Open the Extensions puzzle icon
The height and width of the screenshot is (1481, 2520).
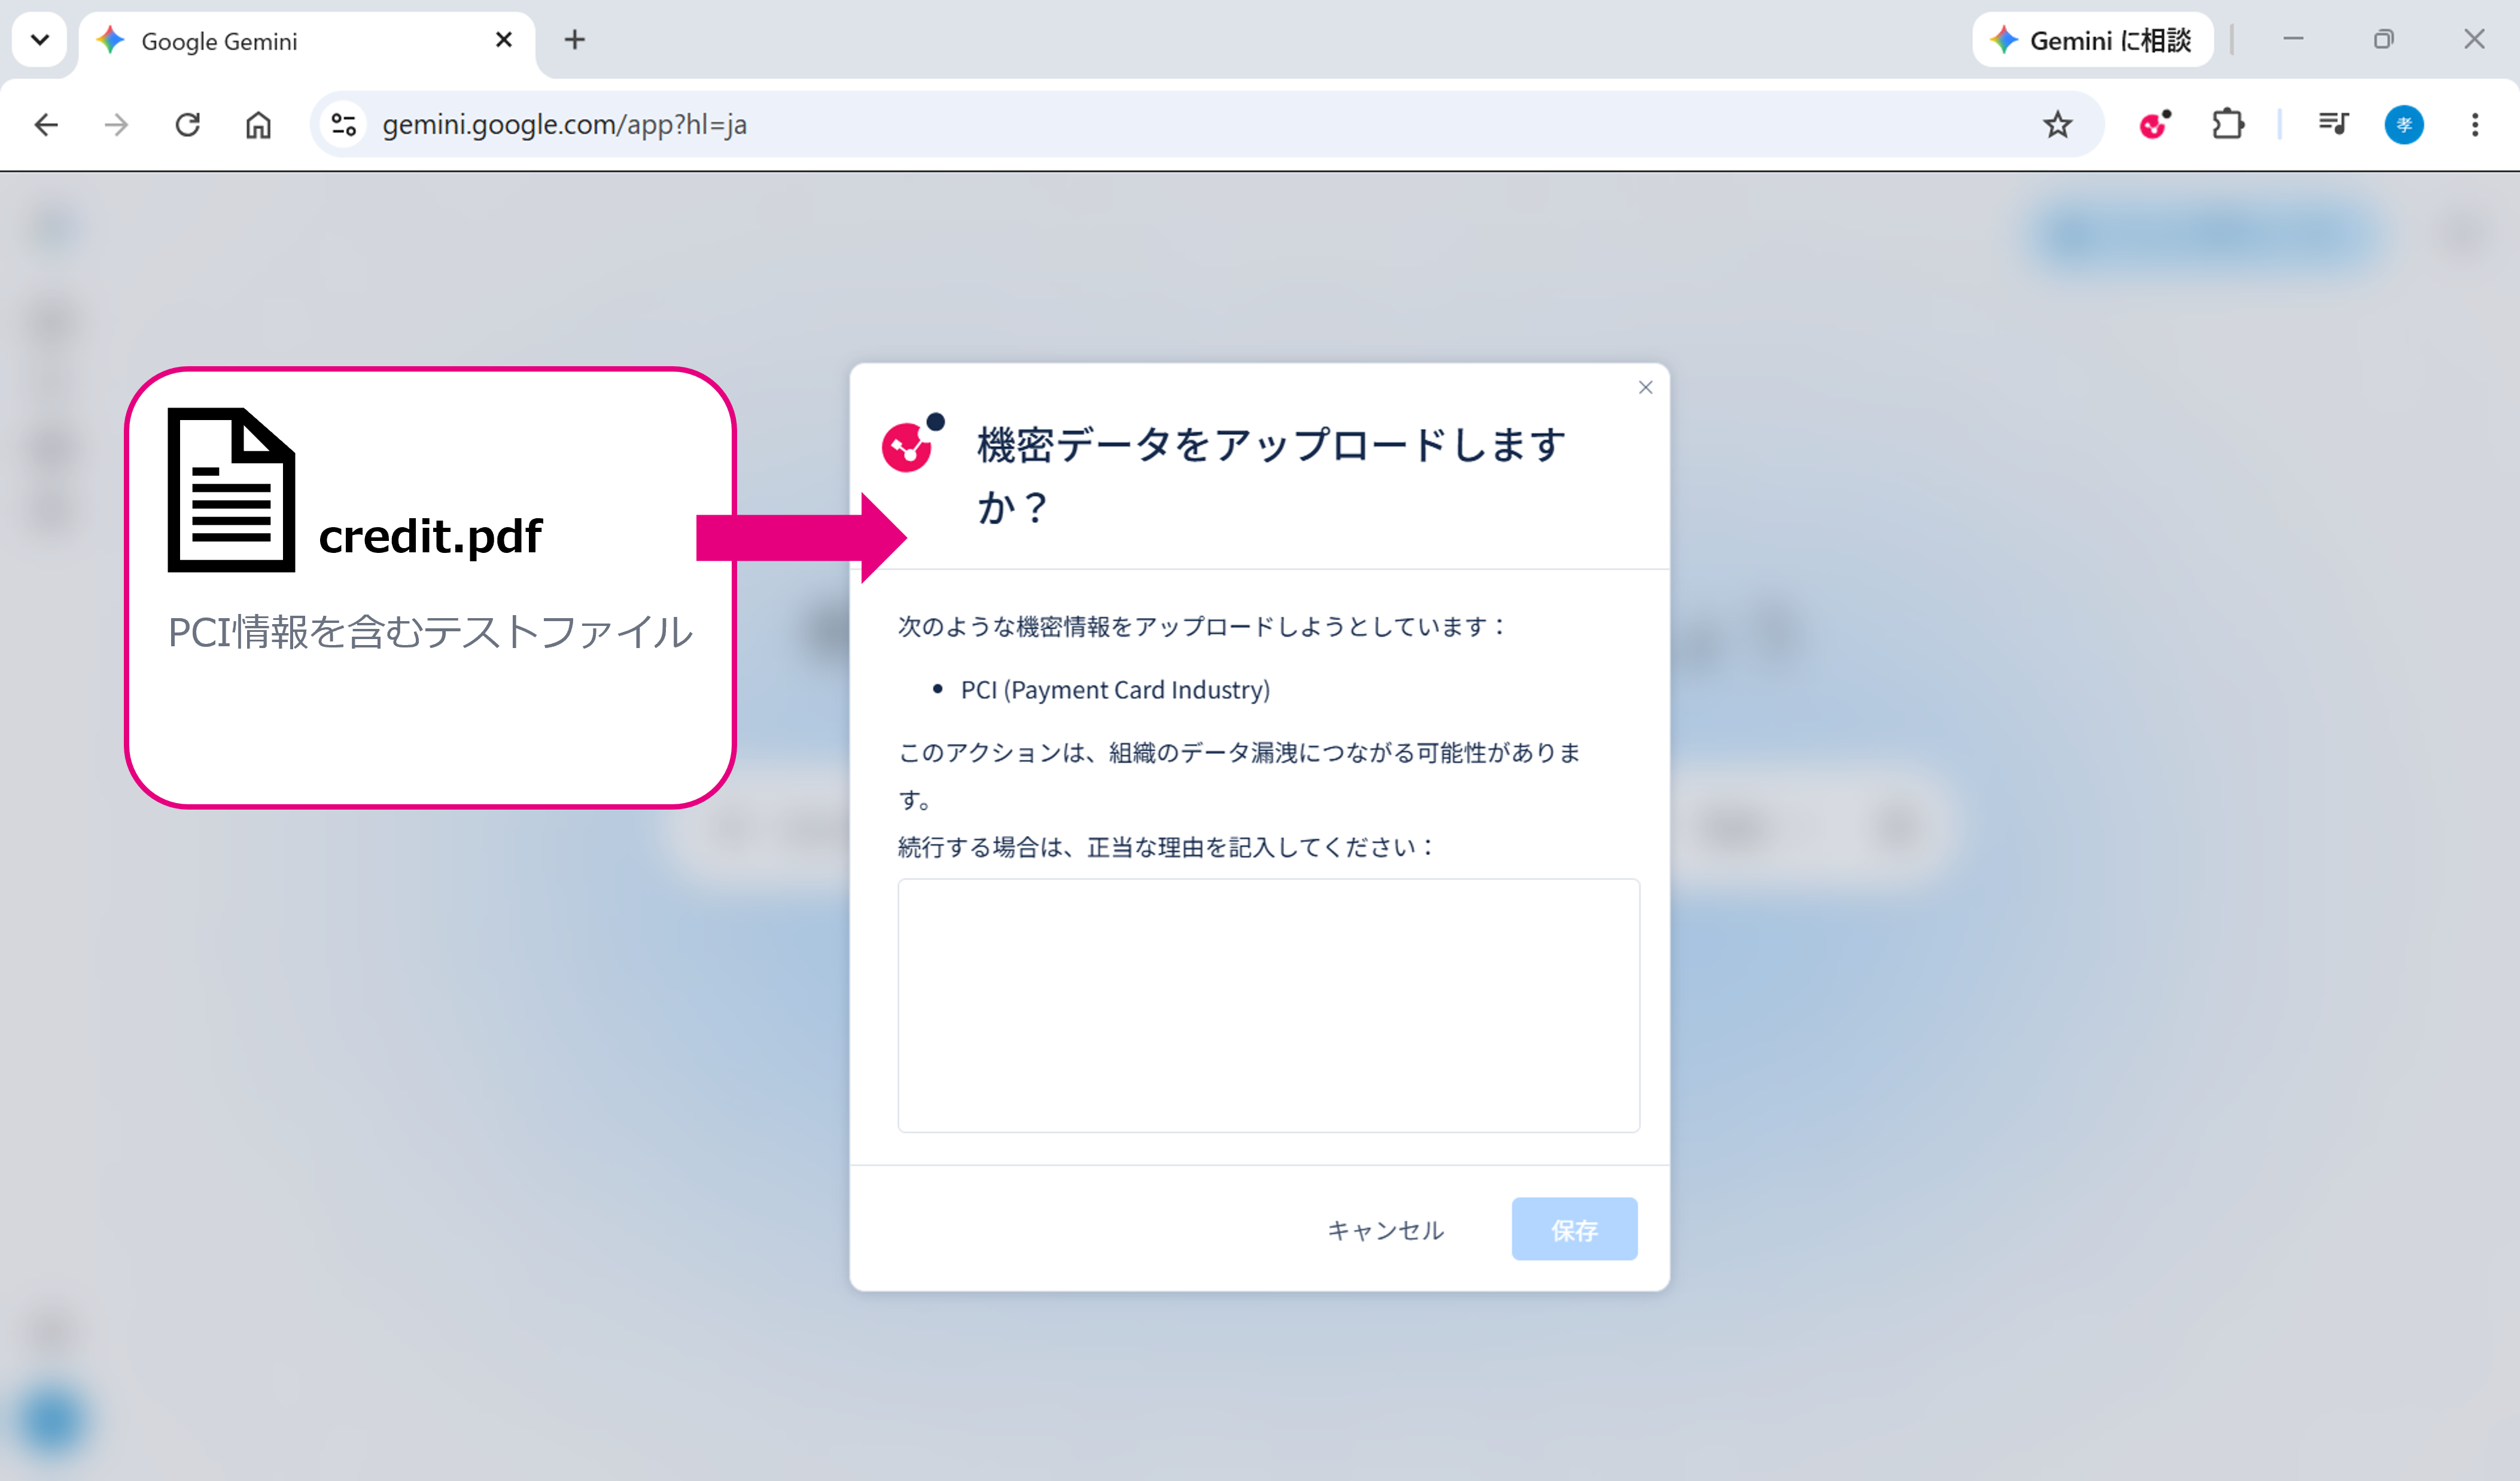pos(2228,125)
